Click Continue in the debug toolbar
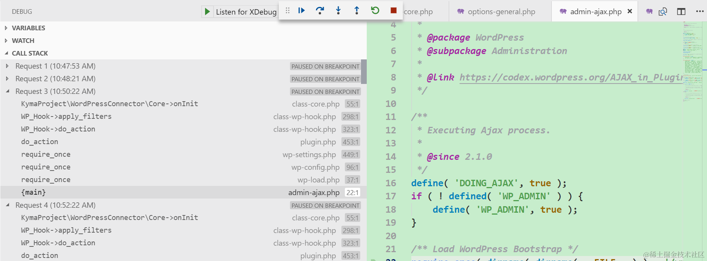 tap(301, 11)
